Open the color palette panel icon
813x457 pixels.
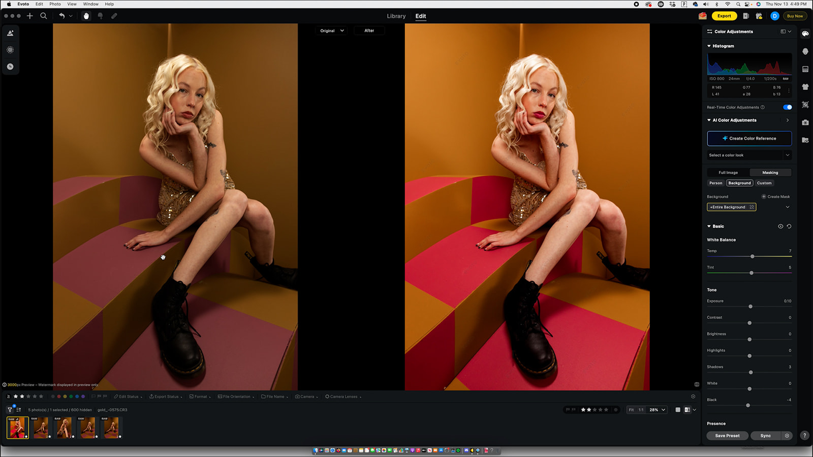805,34
